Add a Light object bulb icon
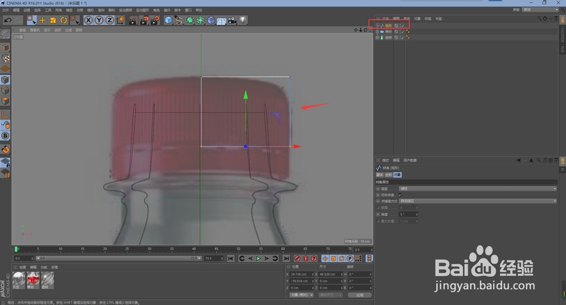 coord(243,20)
